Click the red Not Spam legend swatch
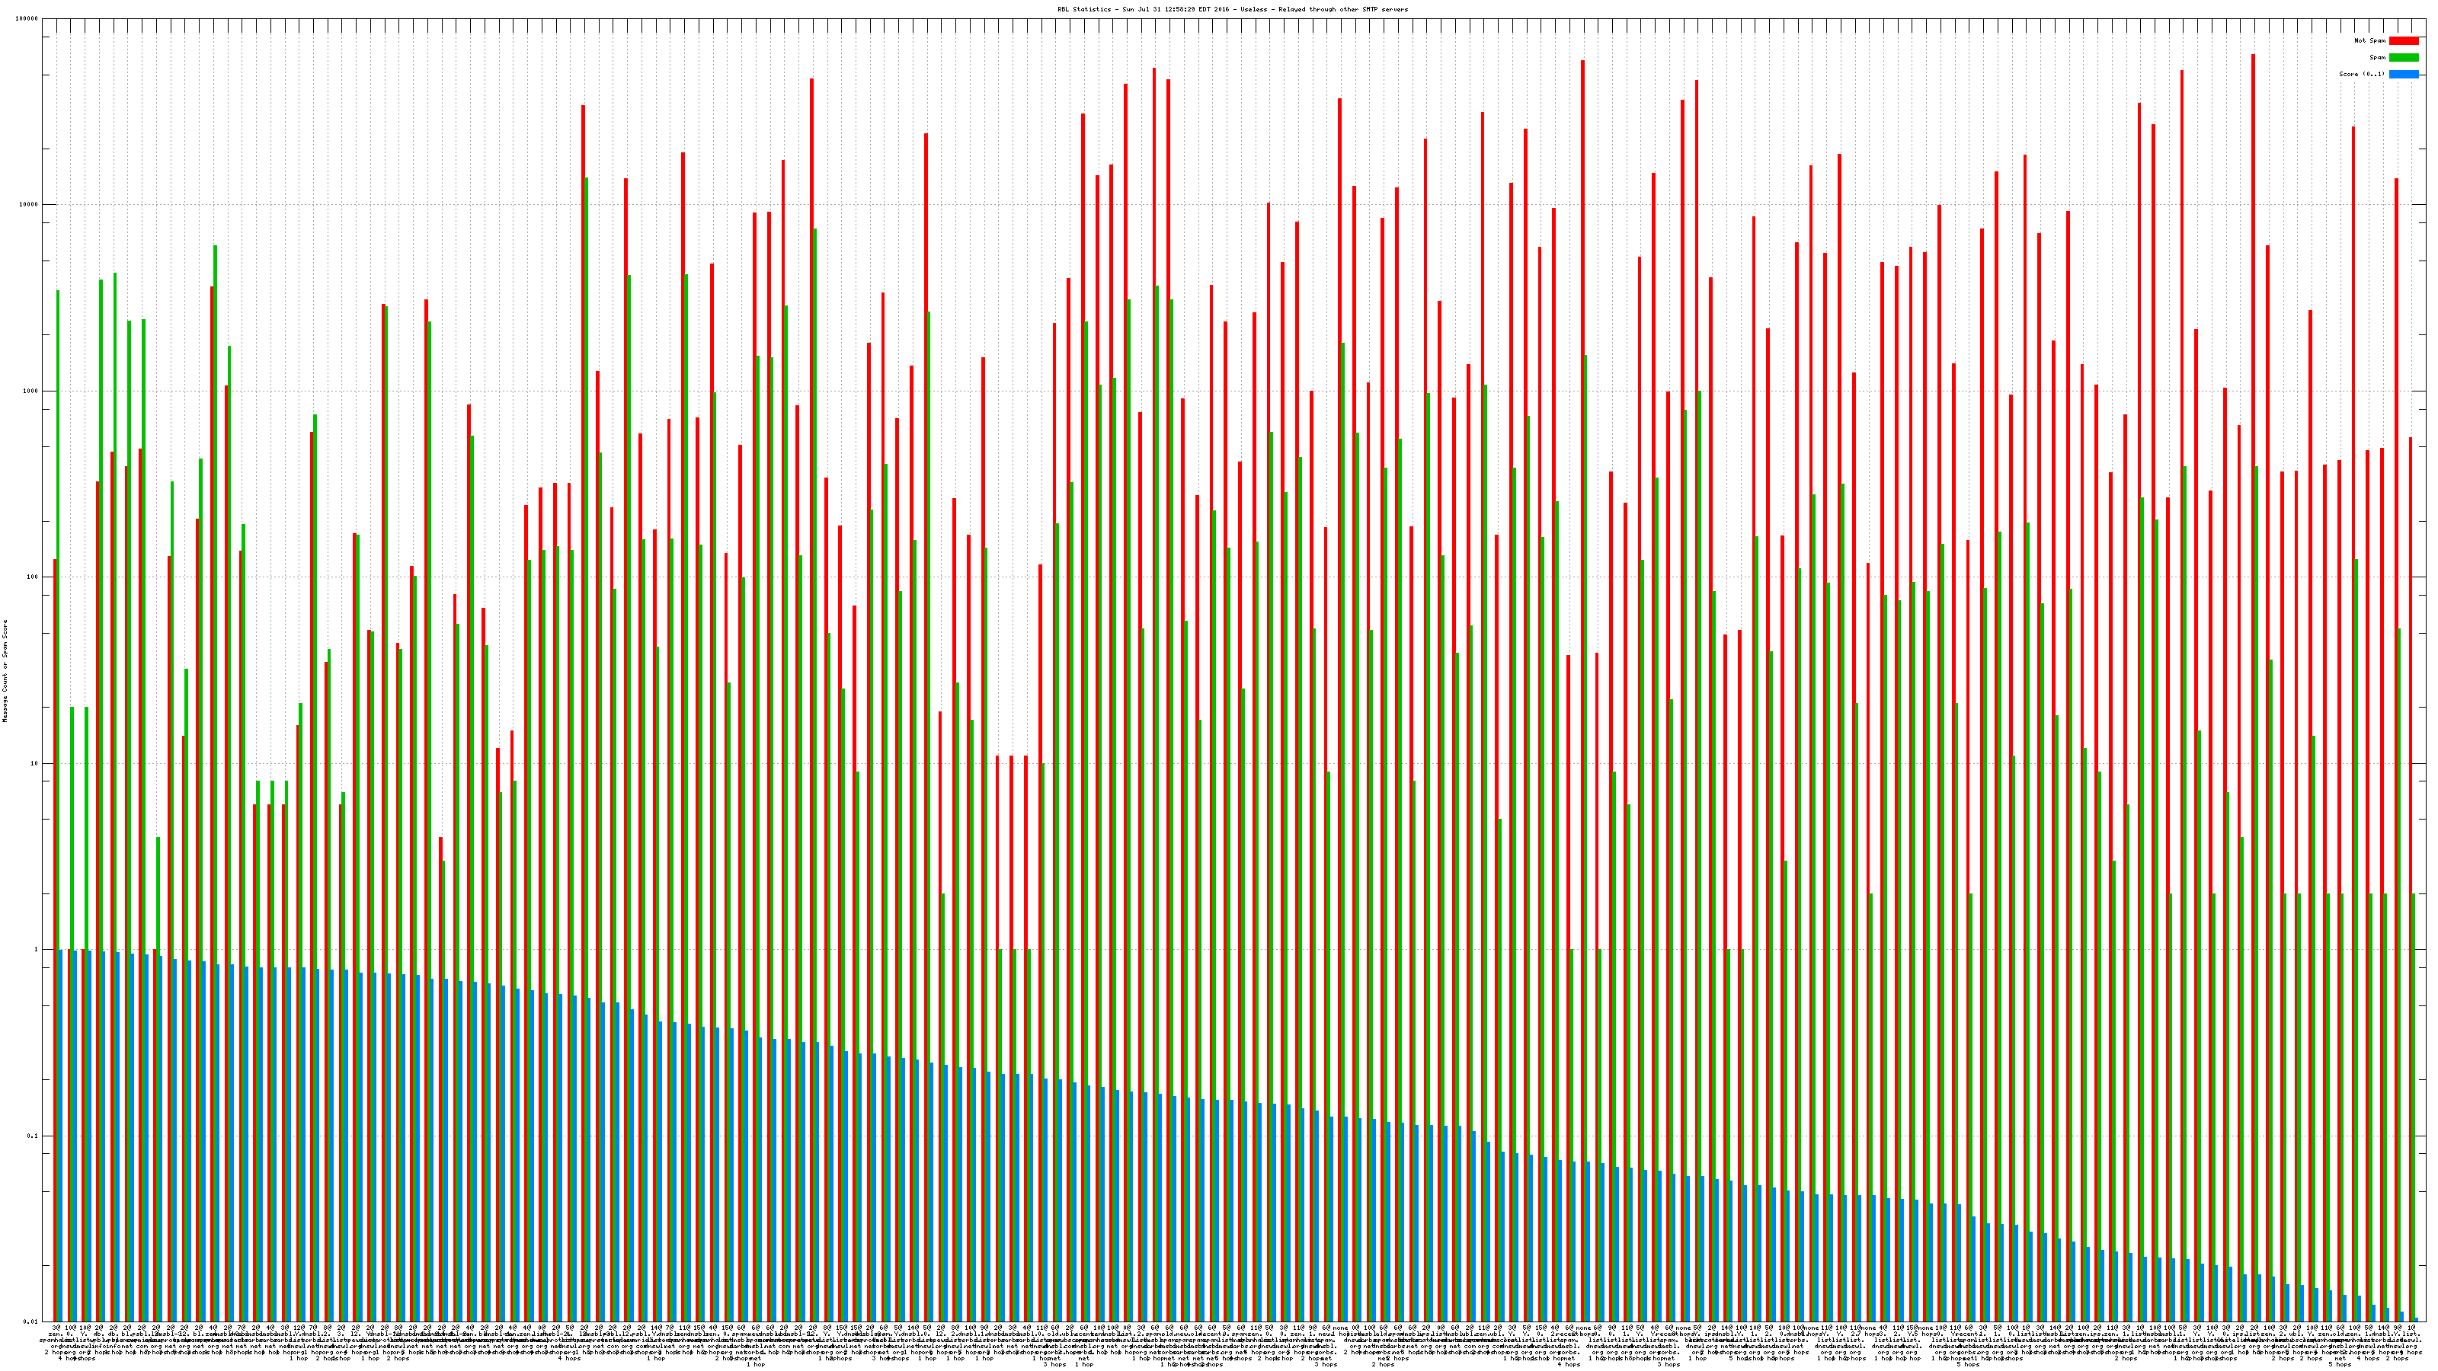Image resolution: width=2438 pixels, height=1371 pixels. click(2403, 40)
